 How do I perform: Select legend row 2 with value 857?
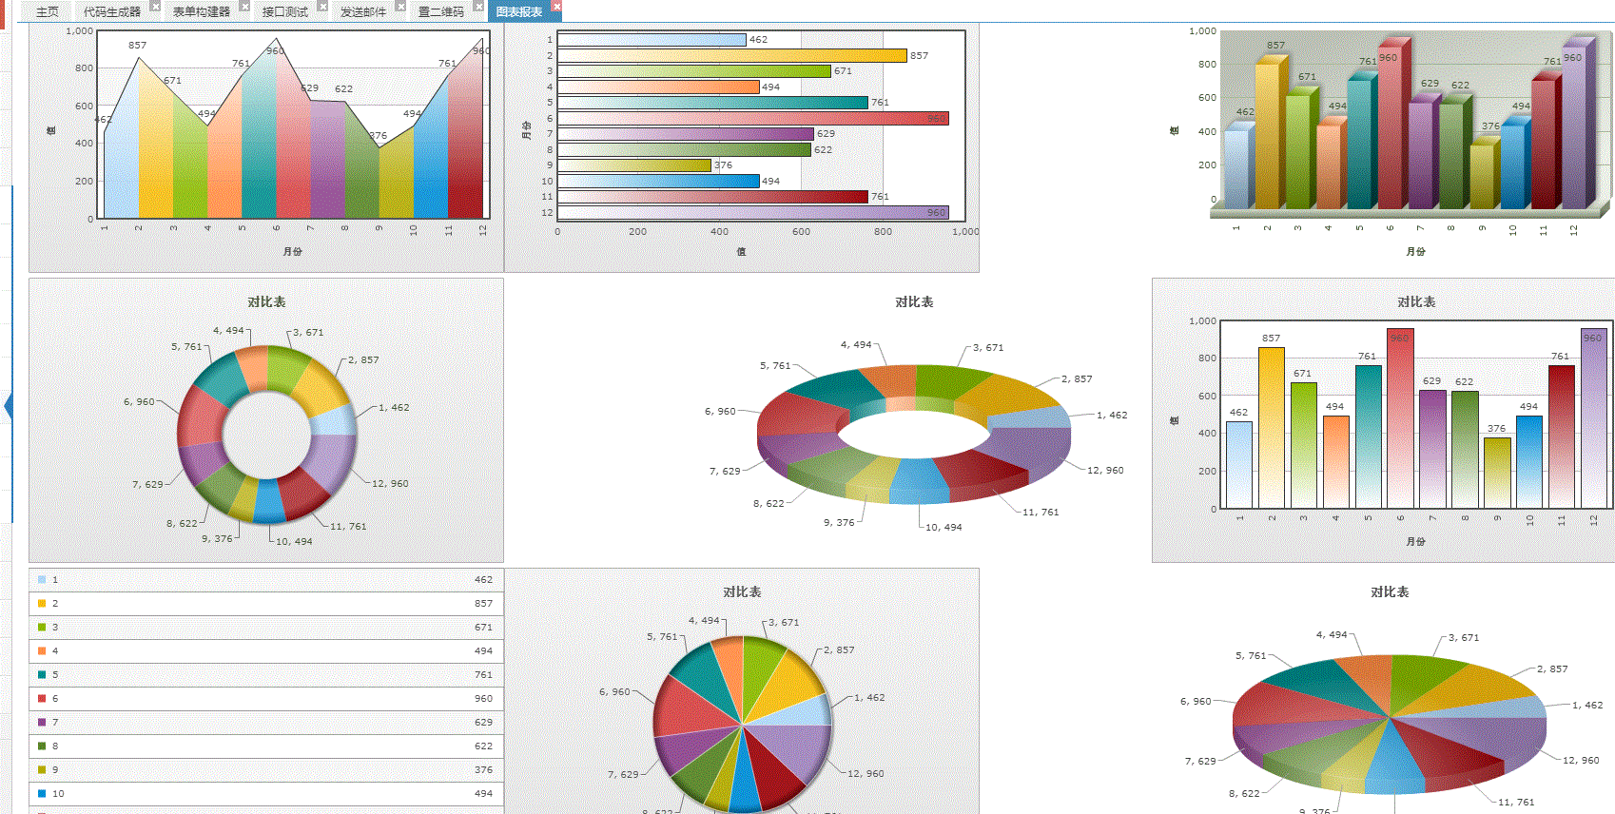click(x=266, y=603)
